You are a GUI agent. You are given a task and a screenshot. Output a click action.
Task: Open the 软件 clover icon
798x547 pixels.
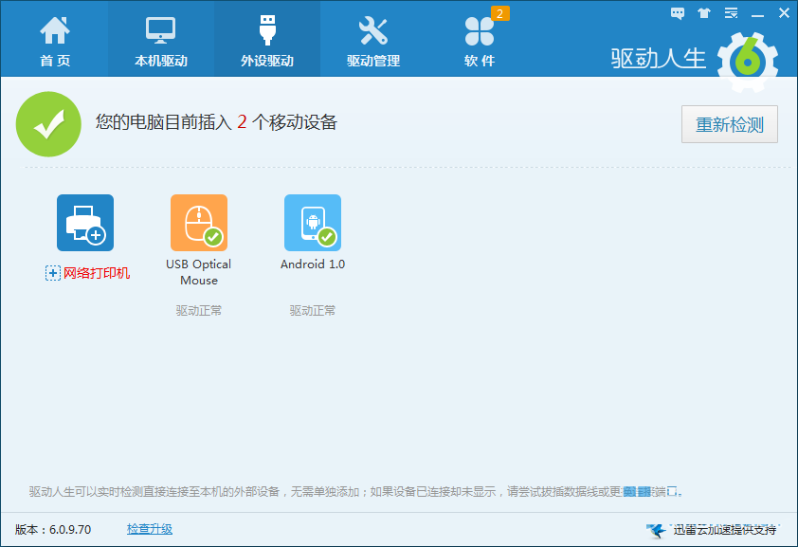point(479,32)
